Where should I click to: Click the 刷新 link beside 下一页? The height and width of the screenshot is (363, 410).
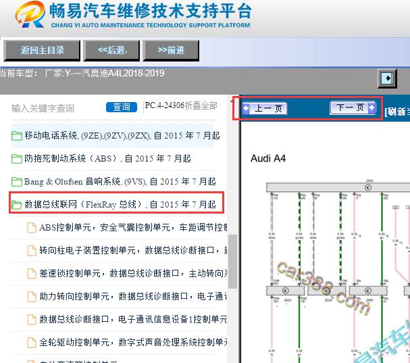[397, 112]
